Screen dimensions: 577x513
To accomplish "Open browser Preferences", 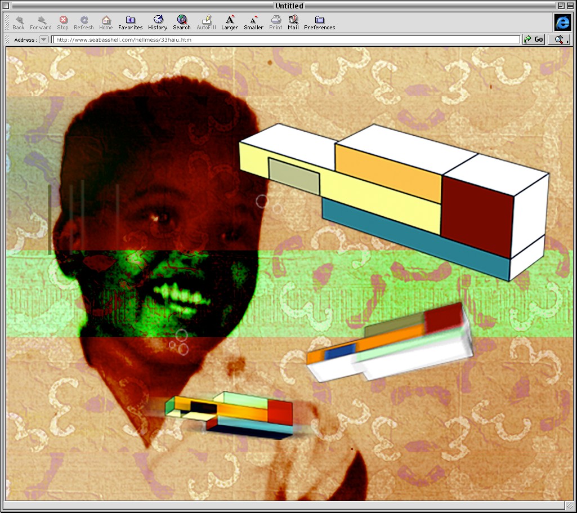I will (x=319, y=23).
